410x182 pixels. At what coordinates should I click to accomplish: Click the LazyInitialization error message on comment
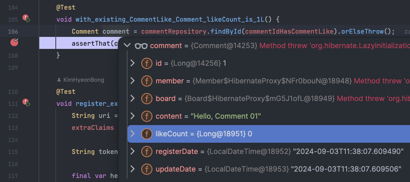[335, 46]
